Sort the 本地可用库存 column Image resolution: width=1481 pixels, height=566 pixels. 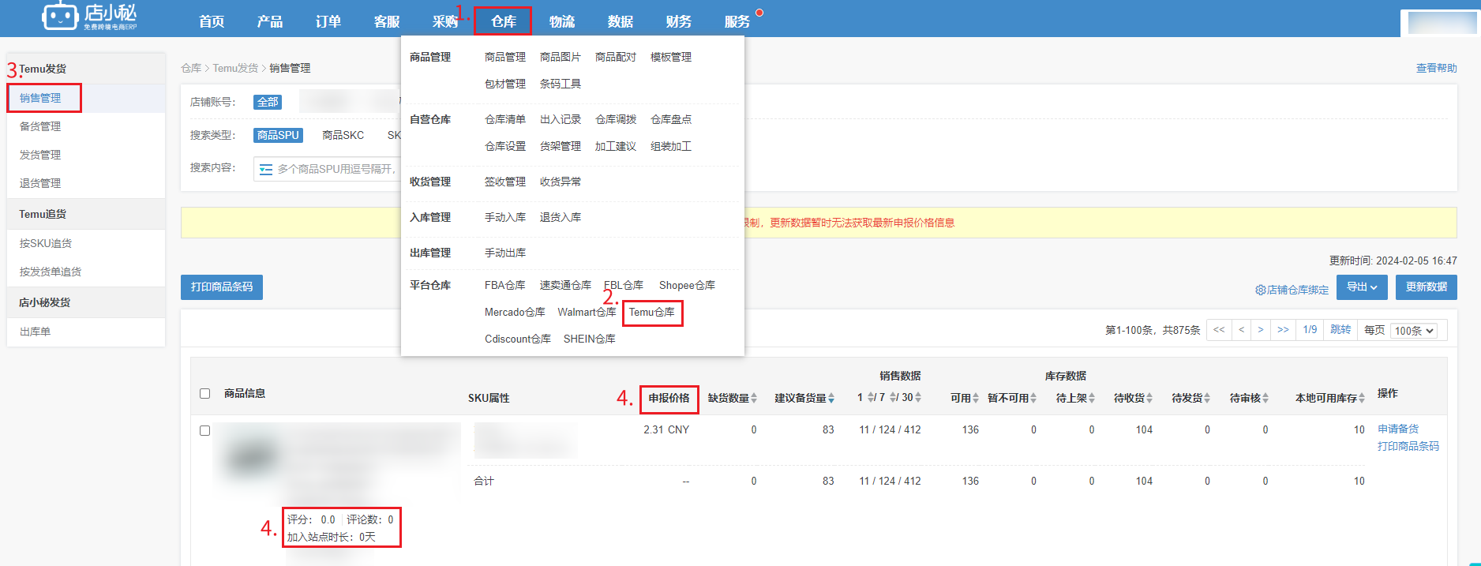click(1362, 398)
